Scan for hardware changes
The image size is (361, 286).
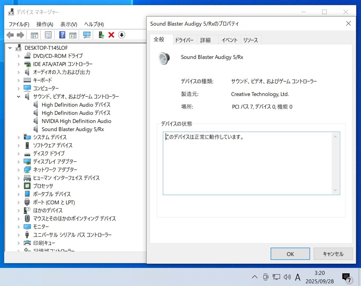[87, 35]
